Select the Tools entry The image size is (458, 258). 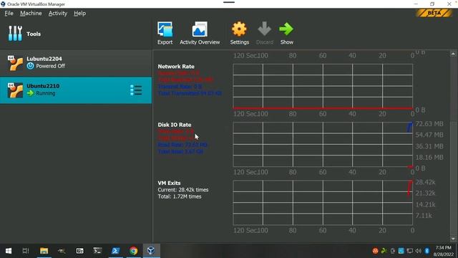[76, 34]
